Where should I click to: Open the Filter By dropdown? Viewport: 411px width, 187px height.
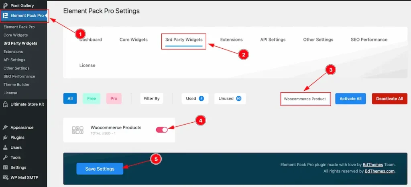[x=151, y=99]
